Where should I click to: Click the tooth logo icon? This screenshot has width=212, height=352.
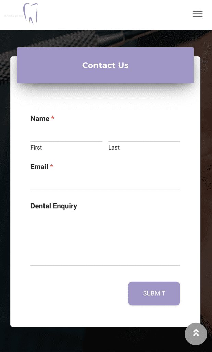pos(31,14)
